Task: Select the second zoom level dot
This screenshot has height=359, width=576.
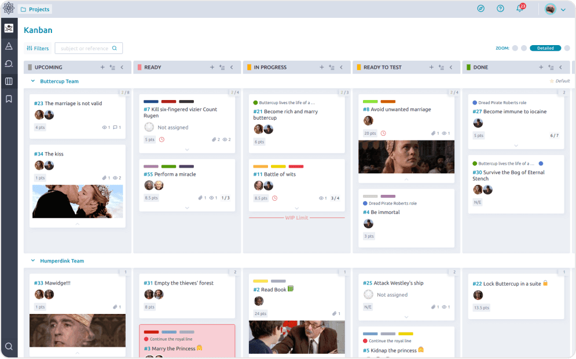Action: tap(524, 49)
